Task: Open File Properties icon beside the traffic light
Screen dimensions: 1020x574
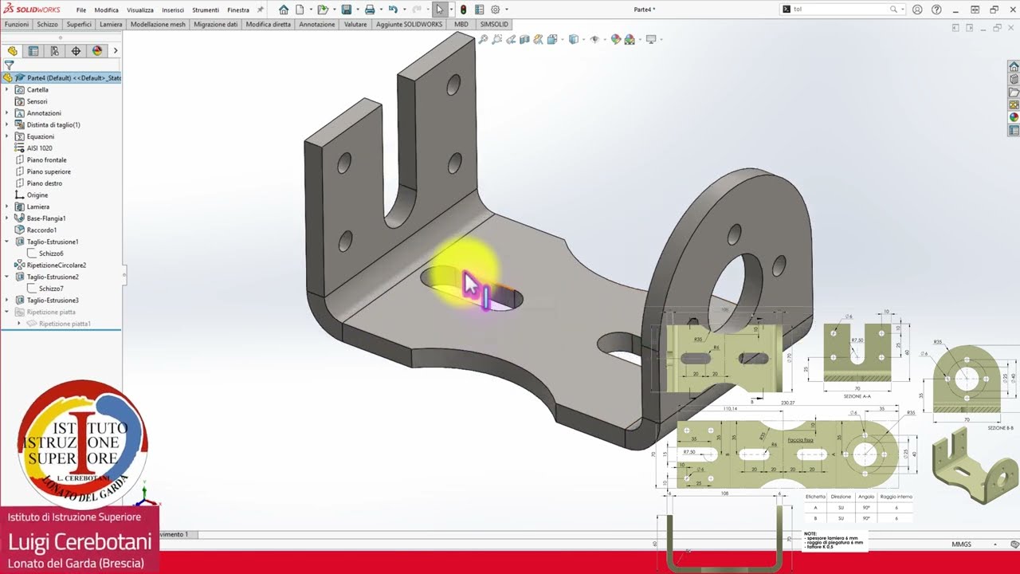Action: tap(479, 10)
